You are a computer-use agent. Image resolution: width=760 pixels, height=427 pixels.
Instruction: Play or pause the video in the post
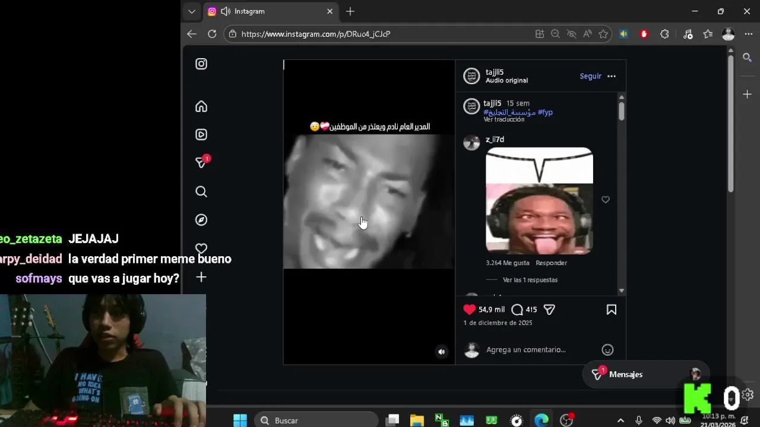pos(369,212)
